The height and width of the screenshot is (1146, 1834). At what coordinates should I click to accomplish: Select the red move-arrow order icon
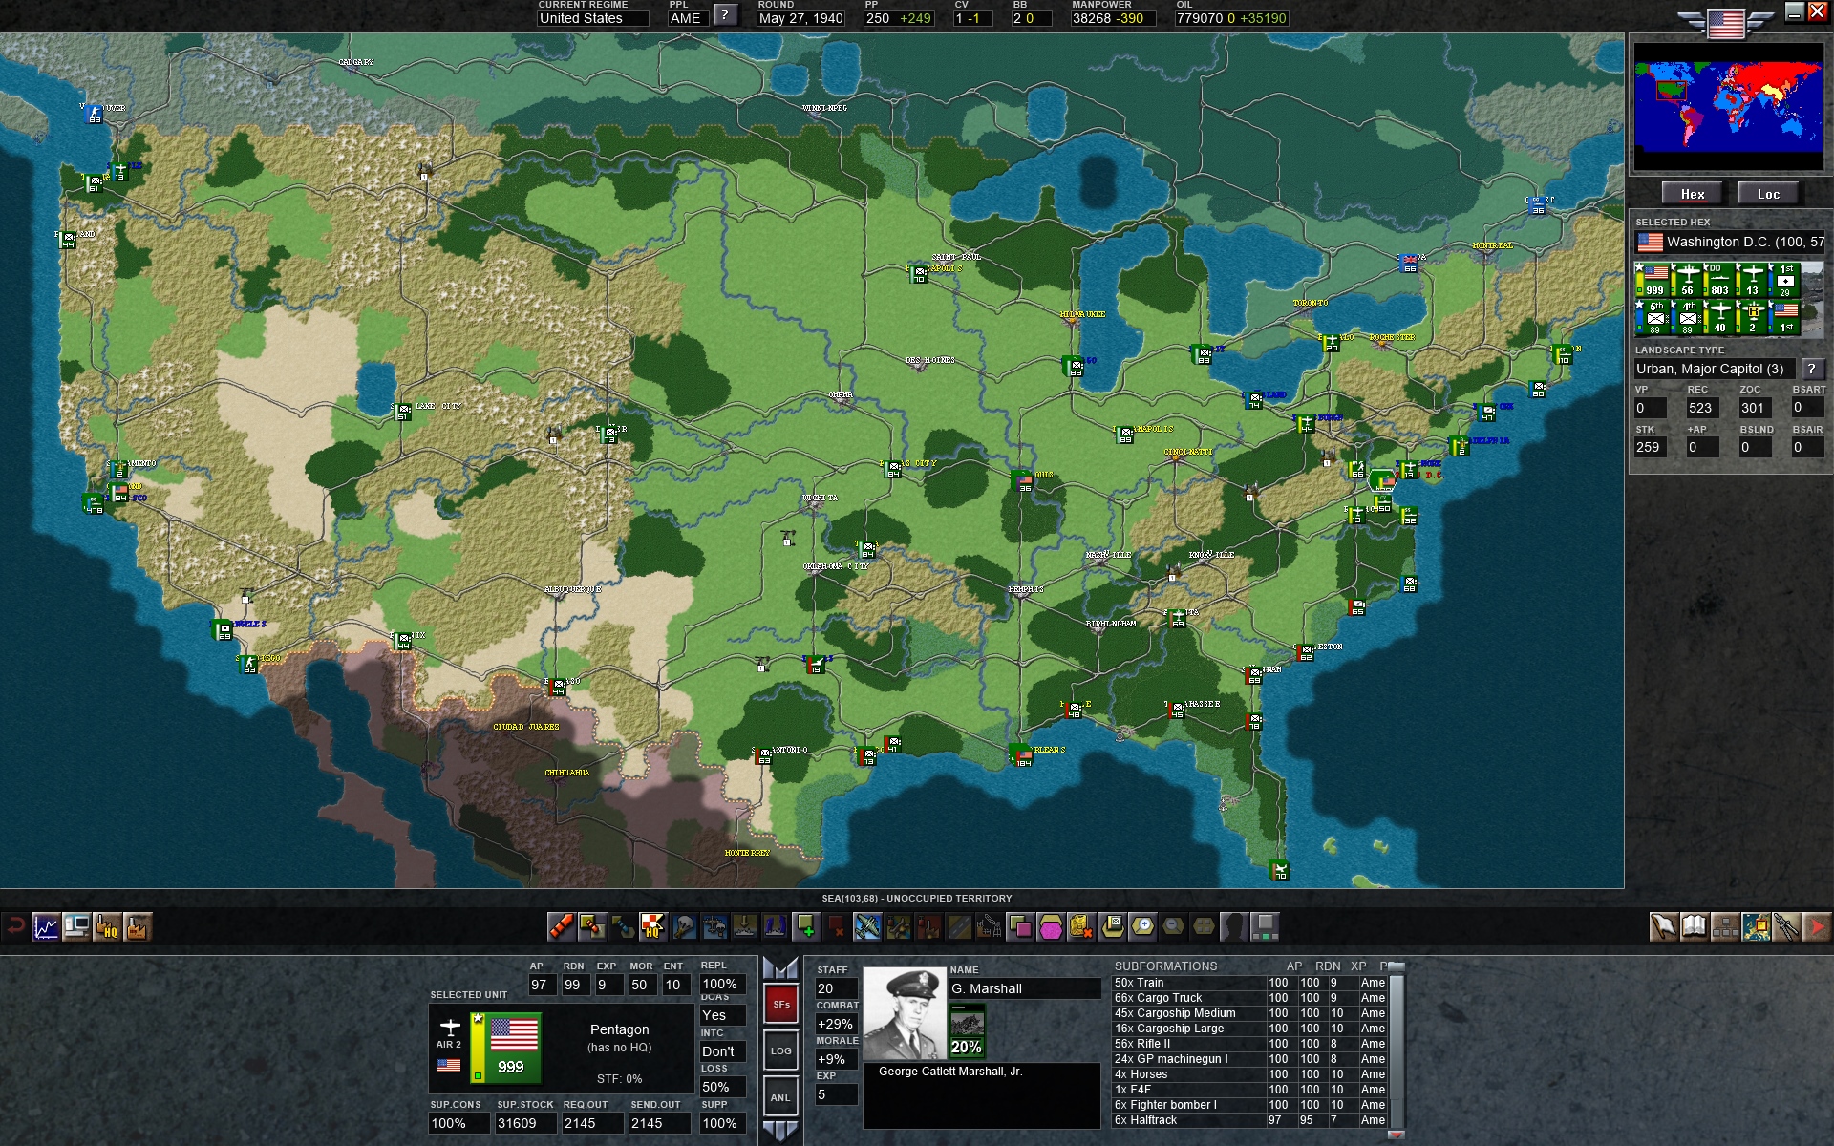[562, 926]
